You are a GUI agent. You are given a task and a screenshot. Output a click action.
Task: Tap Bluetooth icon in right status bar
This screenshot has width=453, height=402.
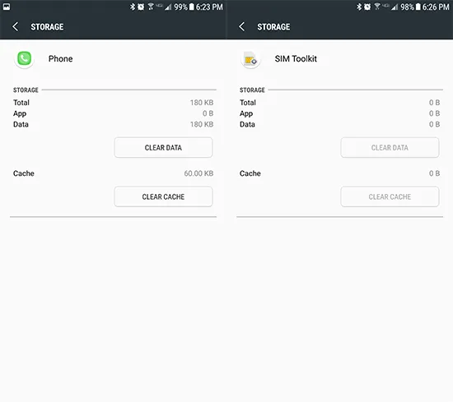(x=359, y=7)
